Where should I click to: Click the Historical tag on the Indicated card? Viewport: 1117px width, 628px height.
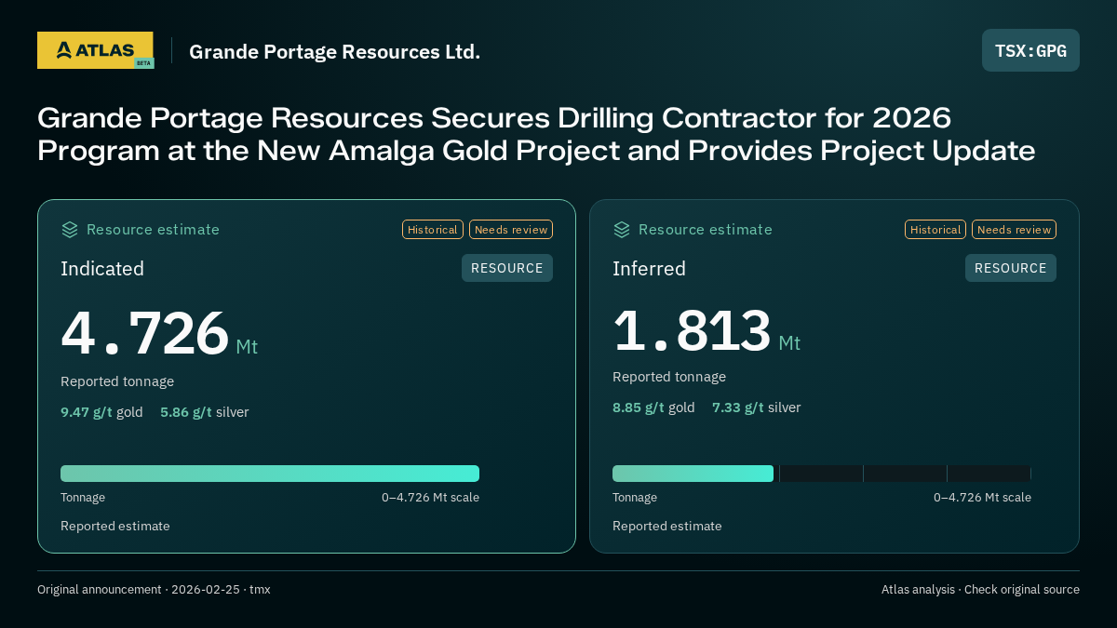pyautogui.click(x=433, y=230)
